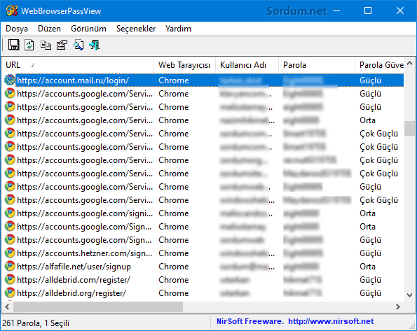Open the Yardım menu
This screenshot has height=331, width=417.
tap(178, 29)
